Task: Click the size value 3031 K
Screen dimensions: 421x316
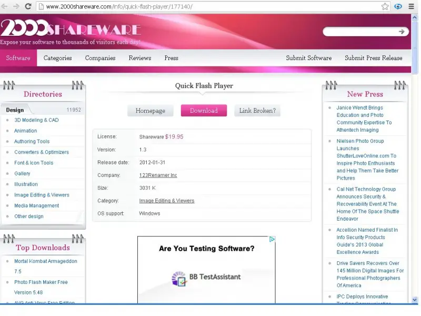Action: click(147, 188)
